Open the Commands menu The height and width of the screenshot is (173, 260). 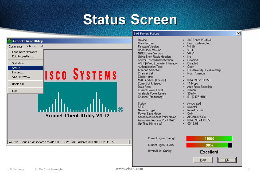tap(15, 46)
